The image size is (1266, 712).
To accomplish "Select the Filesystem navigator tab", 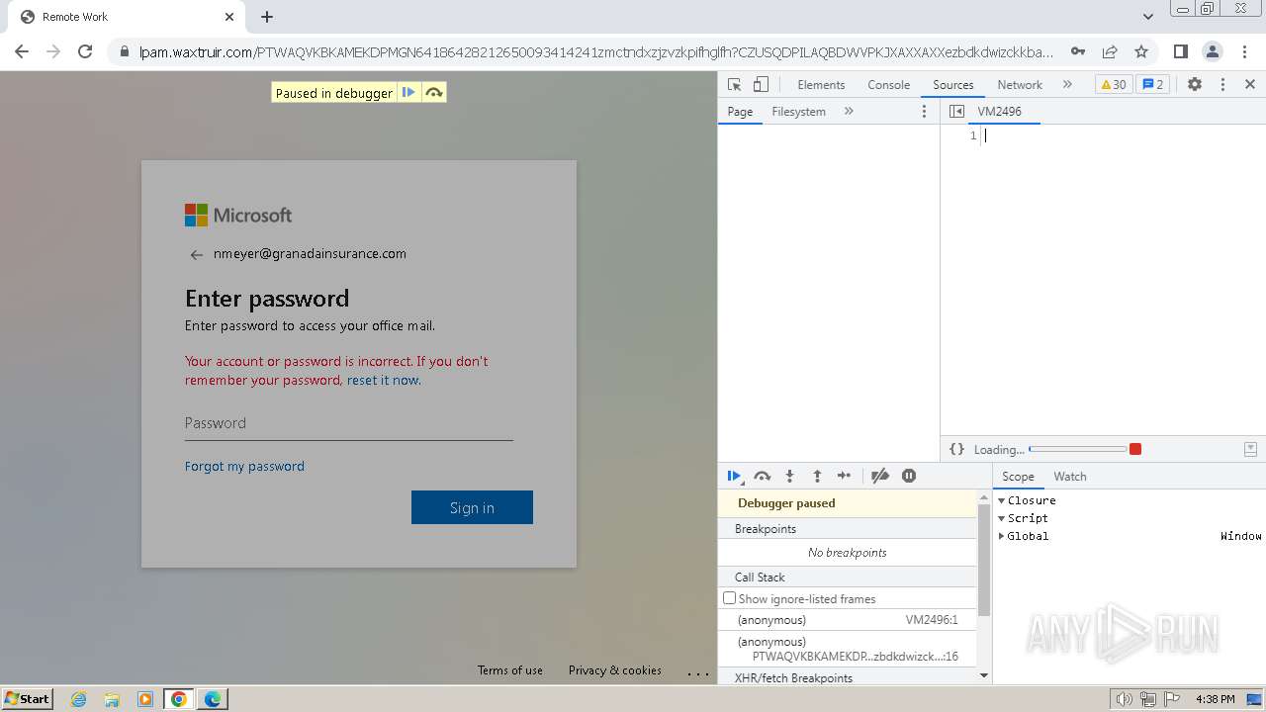I will click(798, 112).
